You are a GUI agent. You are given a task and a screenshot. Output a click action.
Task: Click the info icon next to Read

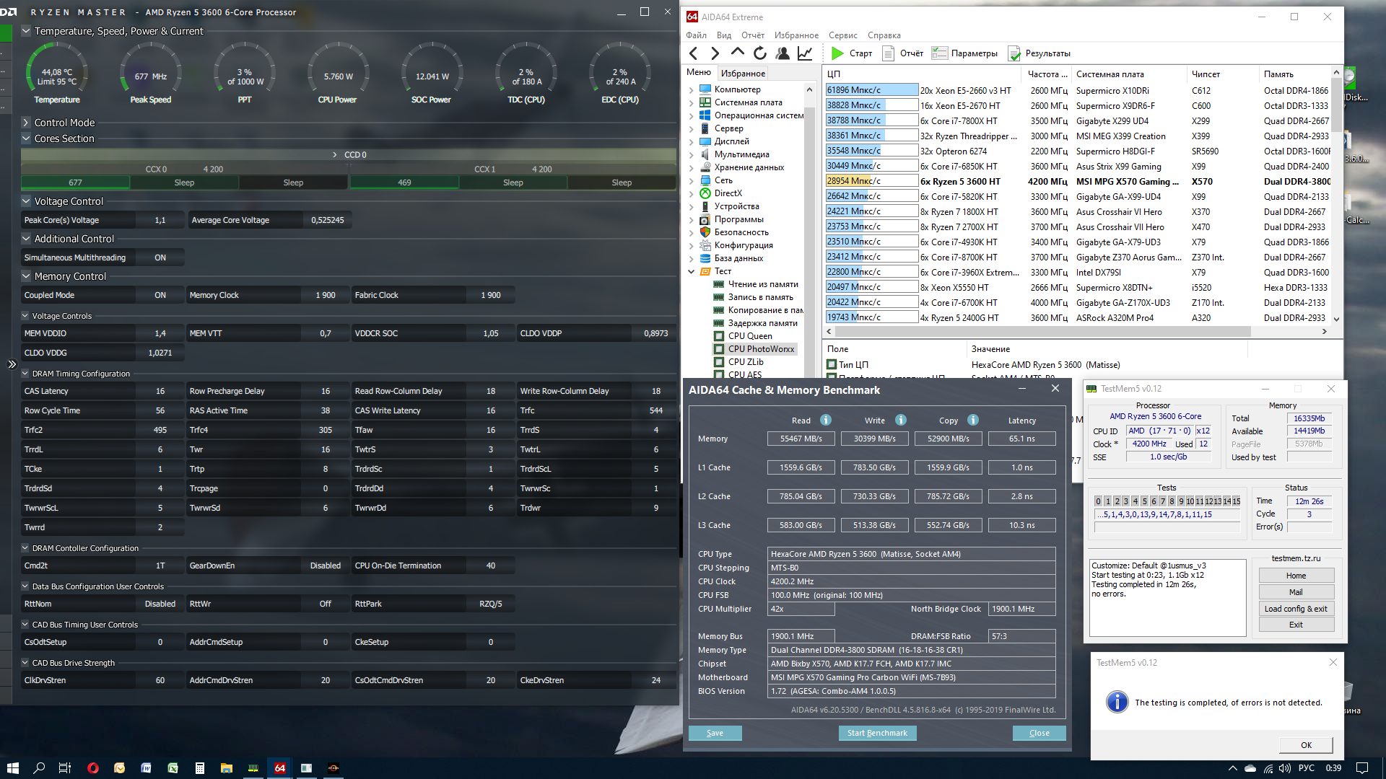(x=825, y=421)
